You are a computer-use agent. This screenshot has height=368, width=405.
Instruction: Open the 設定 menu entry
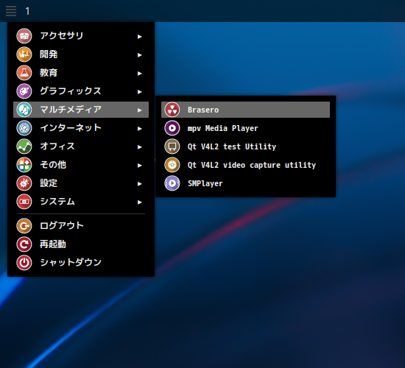[x=81, y=183]
